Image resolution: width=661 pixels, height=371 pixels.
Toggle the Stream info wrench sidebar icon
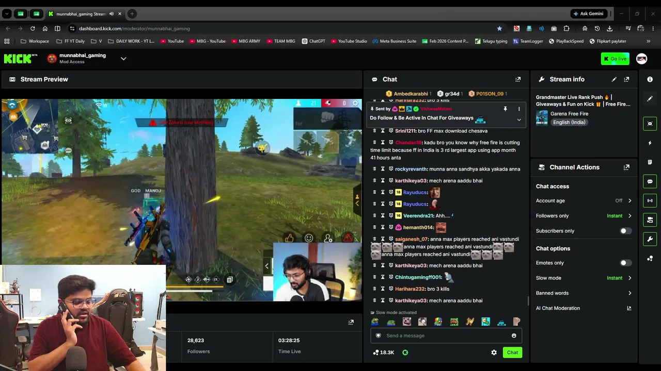(x=650, y=239)
